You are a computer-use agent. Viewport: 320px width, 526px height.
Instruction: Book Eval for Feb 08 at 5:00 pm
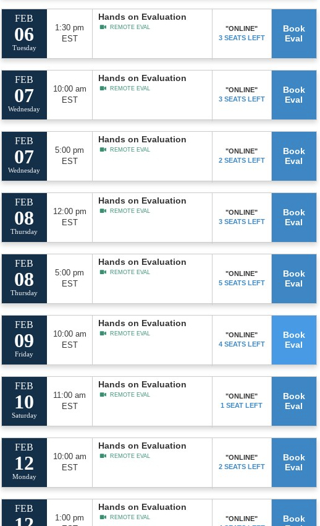point(294,278)
